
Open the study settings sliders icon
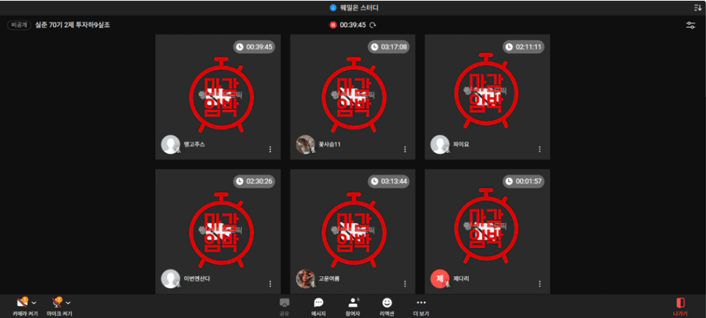690,25
